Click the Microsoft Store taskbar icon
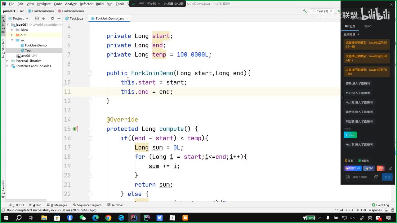This screenshot has height=223, width=397. [x=57, y=218]
